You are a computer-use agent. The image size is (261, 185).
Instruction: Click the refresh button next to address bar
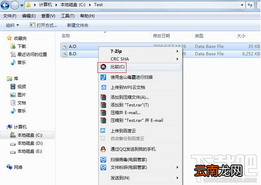[x=250, y=5]
